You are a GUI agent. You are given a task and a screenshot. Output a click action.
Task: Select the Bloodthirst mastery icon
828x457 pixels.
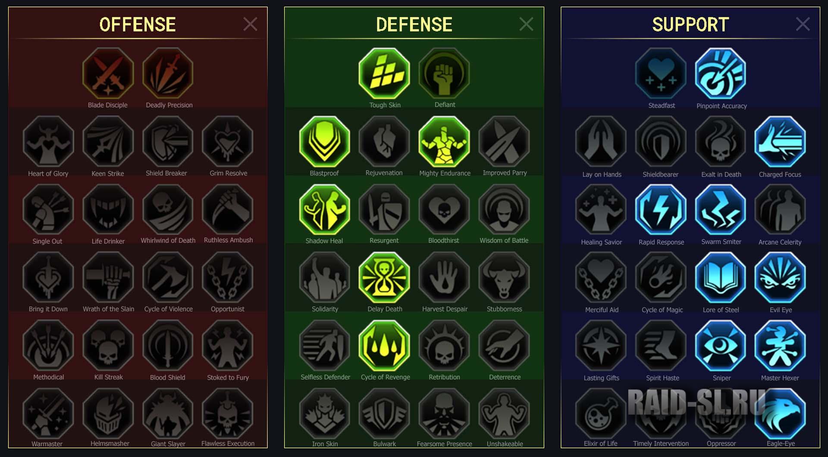tap(444, 210)
